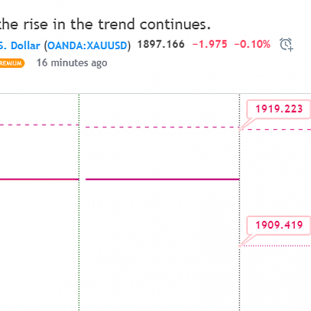This screenshot has height=311, width=311.
Task: Click the orange PREMIUM badge
Action: point(12,63)
